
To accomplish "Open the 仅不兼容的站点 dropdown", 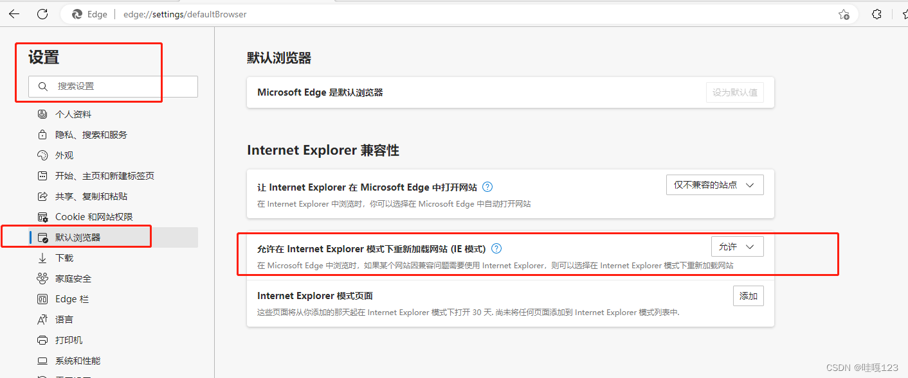I will tap(714, 184).
